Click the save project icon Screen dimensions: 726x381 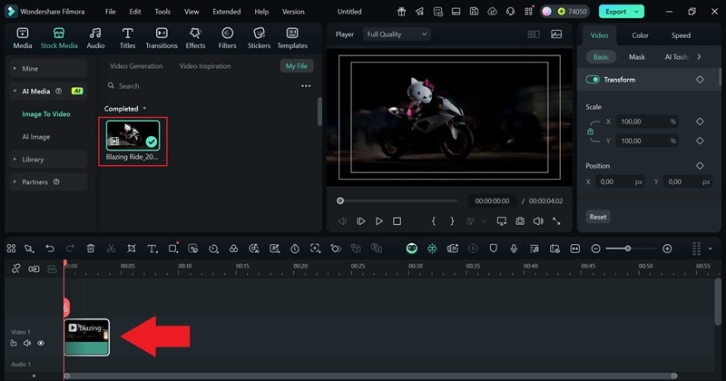(474, 12)
